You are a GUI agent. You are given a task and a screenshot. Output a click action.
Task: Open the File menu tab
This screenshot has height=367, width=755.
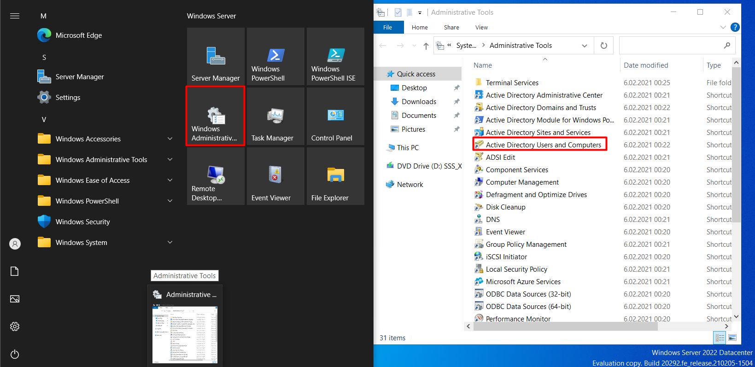388,28
